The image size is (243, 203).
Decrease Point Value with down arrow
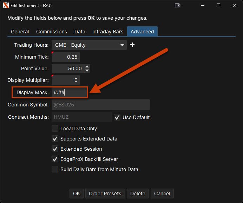click(x=87, y=71)
